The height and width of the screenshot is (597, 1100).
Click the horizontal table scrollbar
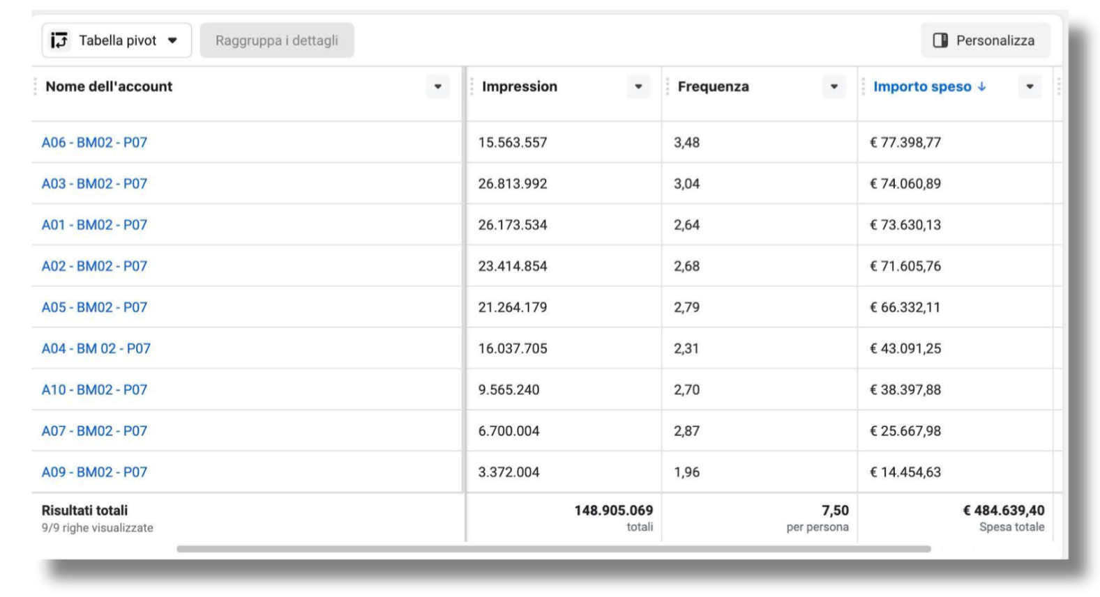click(553, 549)
